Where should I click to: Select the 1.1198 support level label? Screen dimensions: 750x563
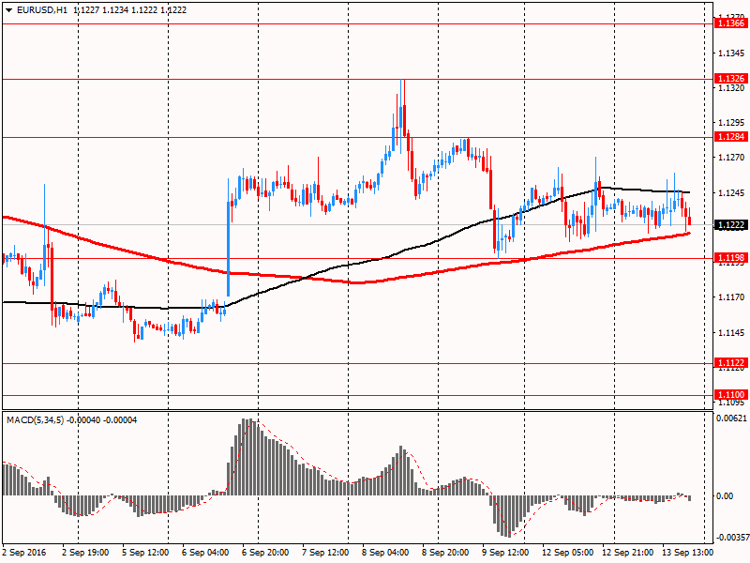[x=730, y=258]
